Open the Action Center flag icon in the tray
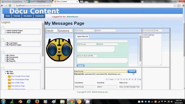 pos(165,102)
